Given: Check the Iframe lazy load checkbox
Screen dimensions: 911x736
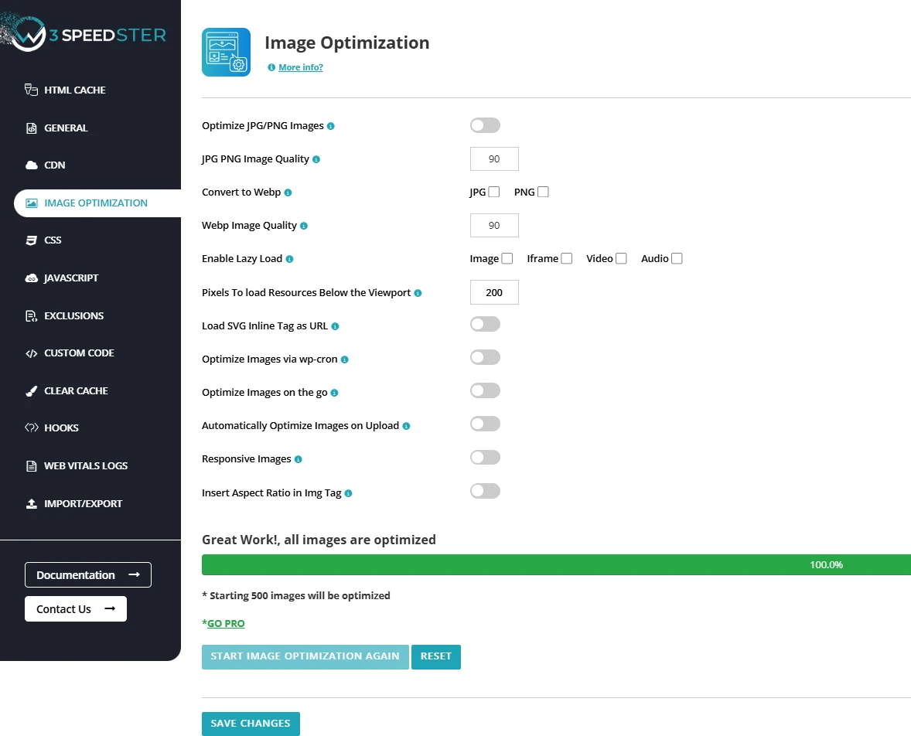Looking at the screenshot, I should (x=567, y=258).
